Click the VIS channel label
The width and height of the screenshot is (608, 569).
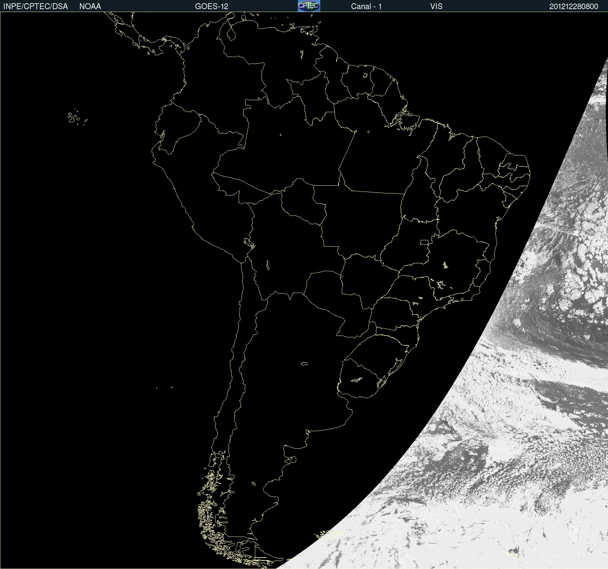436,7
